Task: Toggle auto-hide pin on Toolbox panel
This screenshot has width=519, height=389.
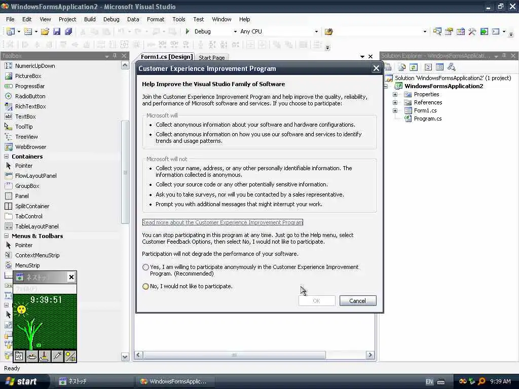Action: (115, 56)
